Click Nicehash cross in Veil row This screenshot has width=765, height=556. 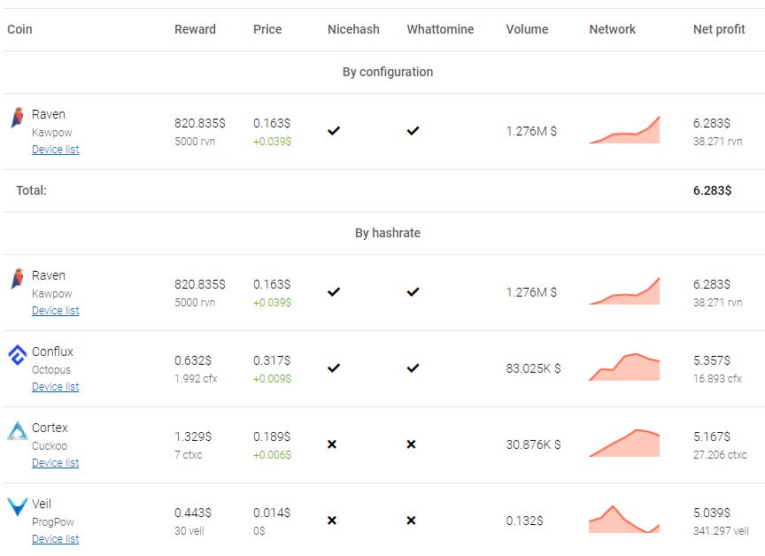coord(332,521)
